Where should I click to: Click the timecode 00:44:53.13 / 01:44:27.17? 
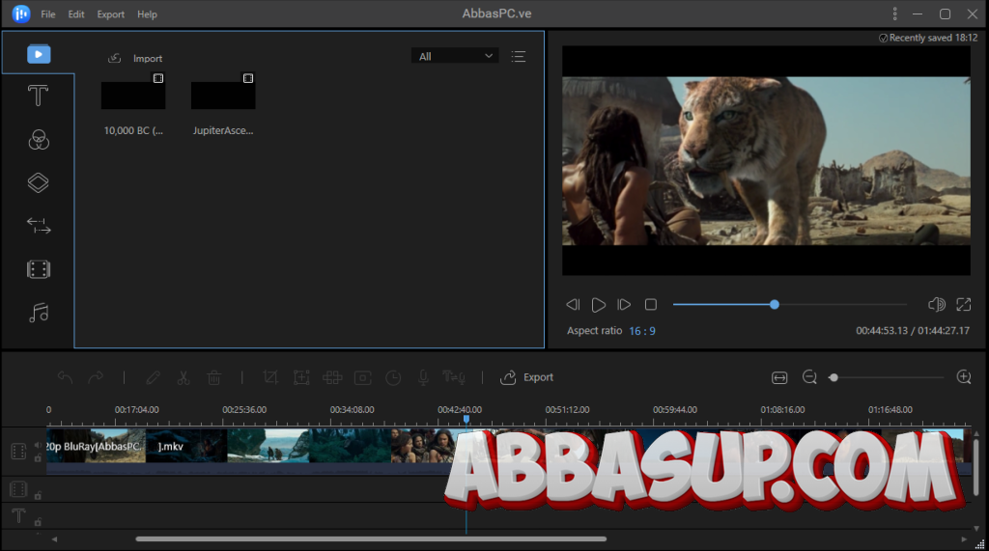(x=913, y=330)
